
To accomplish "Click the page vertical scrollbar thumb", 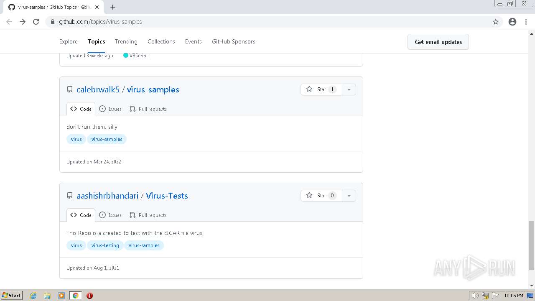I will point(532,245).
